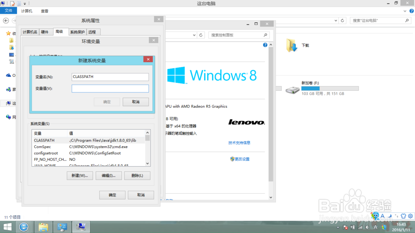The width and height of the screenshot is (415, 233).
Task: Click the network signal tray icon
Action: pyautogui.click(x=360, y=227)
